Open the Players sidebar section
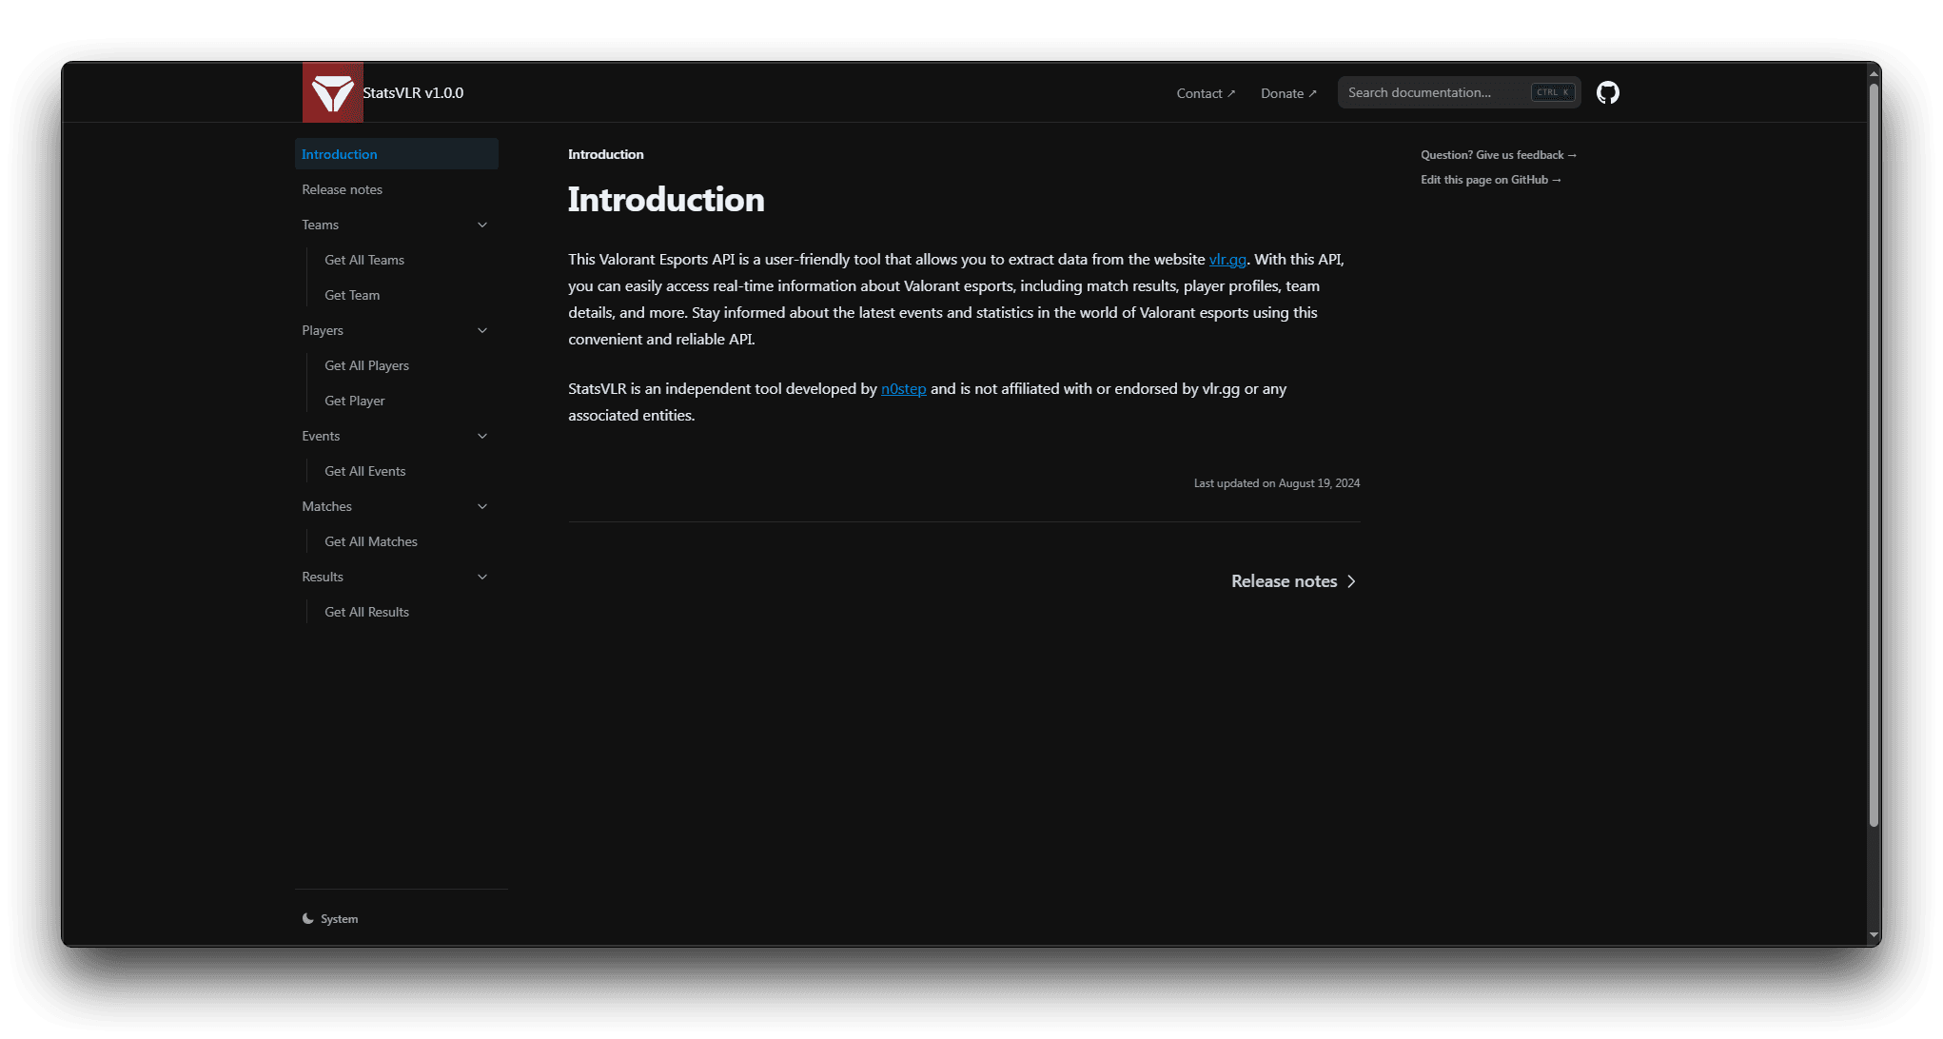The width and height of the screenshot is (1943, 1039). (x=397, y=330)
